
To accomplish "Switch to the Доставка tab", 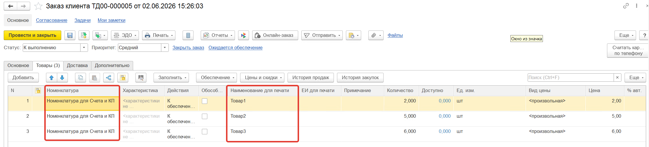I will (77, 66).
